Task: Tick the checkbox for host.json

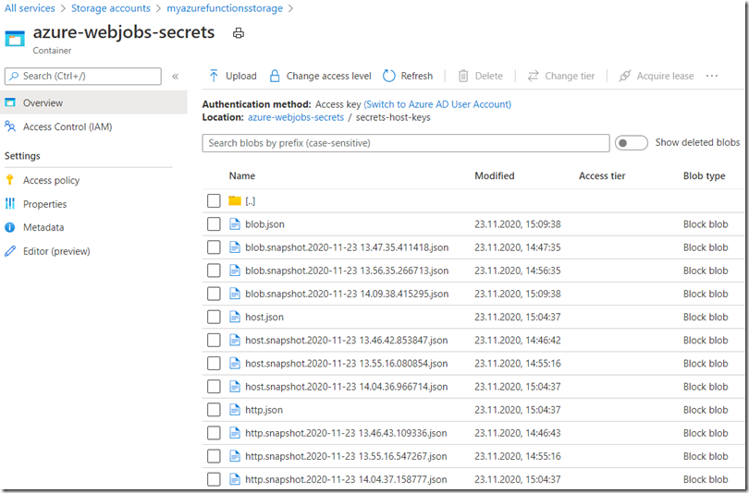Action: tap(214, 317)
